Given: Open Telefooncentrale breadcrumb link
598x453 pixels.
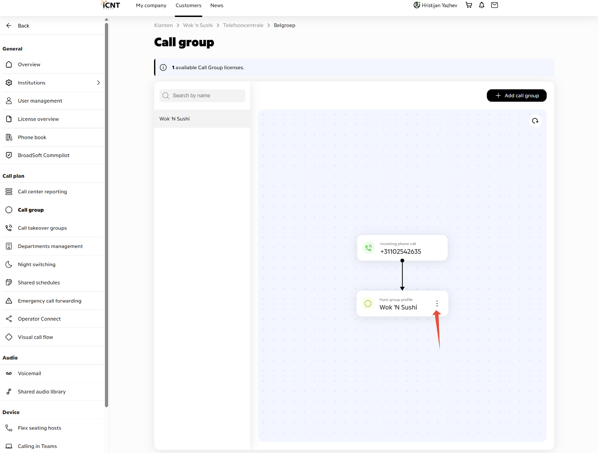Looking at the screenshot, I should pos(243,25).
